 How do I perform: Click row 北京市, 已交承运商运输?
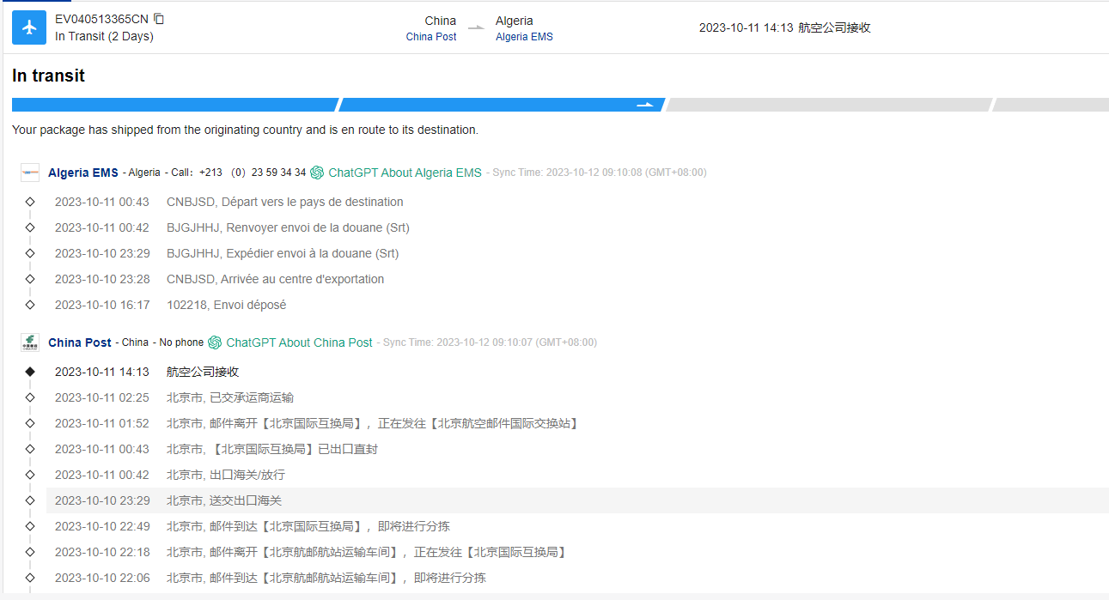click(x=230, y=397)
